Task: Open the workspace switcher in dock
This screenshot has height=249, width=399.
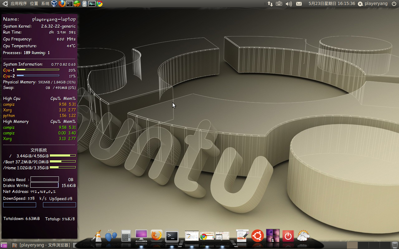Action: tap(273, 236)
